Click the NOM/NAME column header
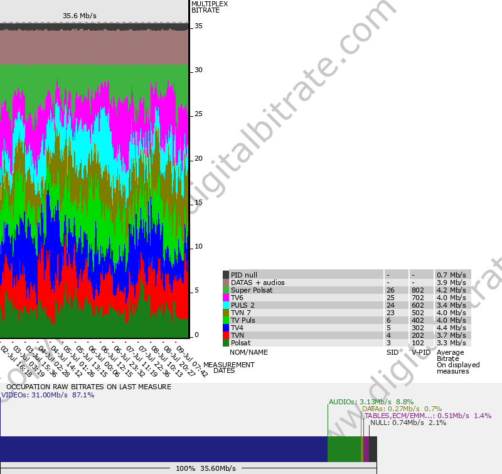Screen dimensions: 502x474 (248, 352)
